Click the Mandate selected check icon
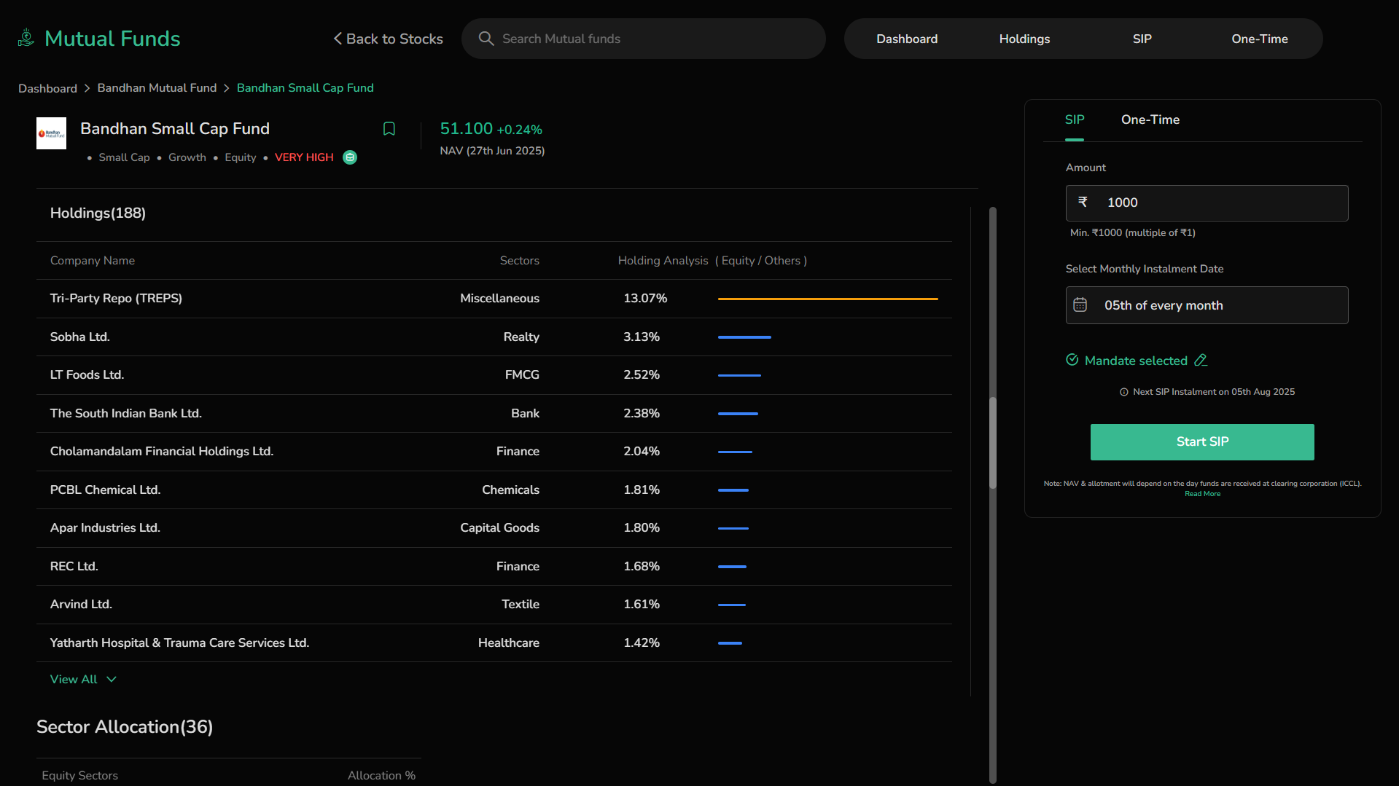Image resolution: width=1399 pixels, height=786 pixels. 1072,360
